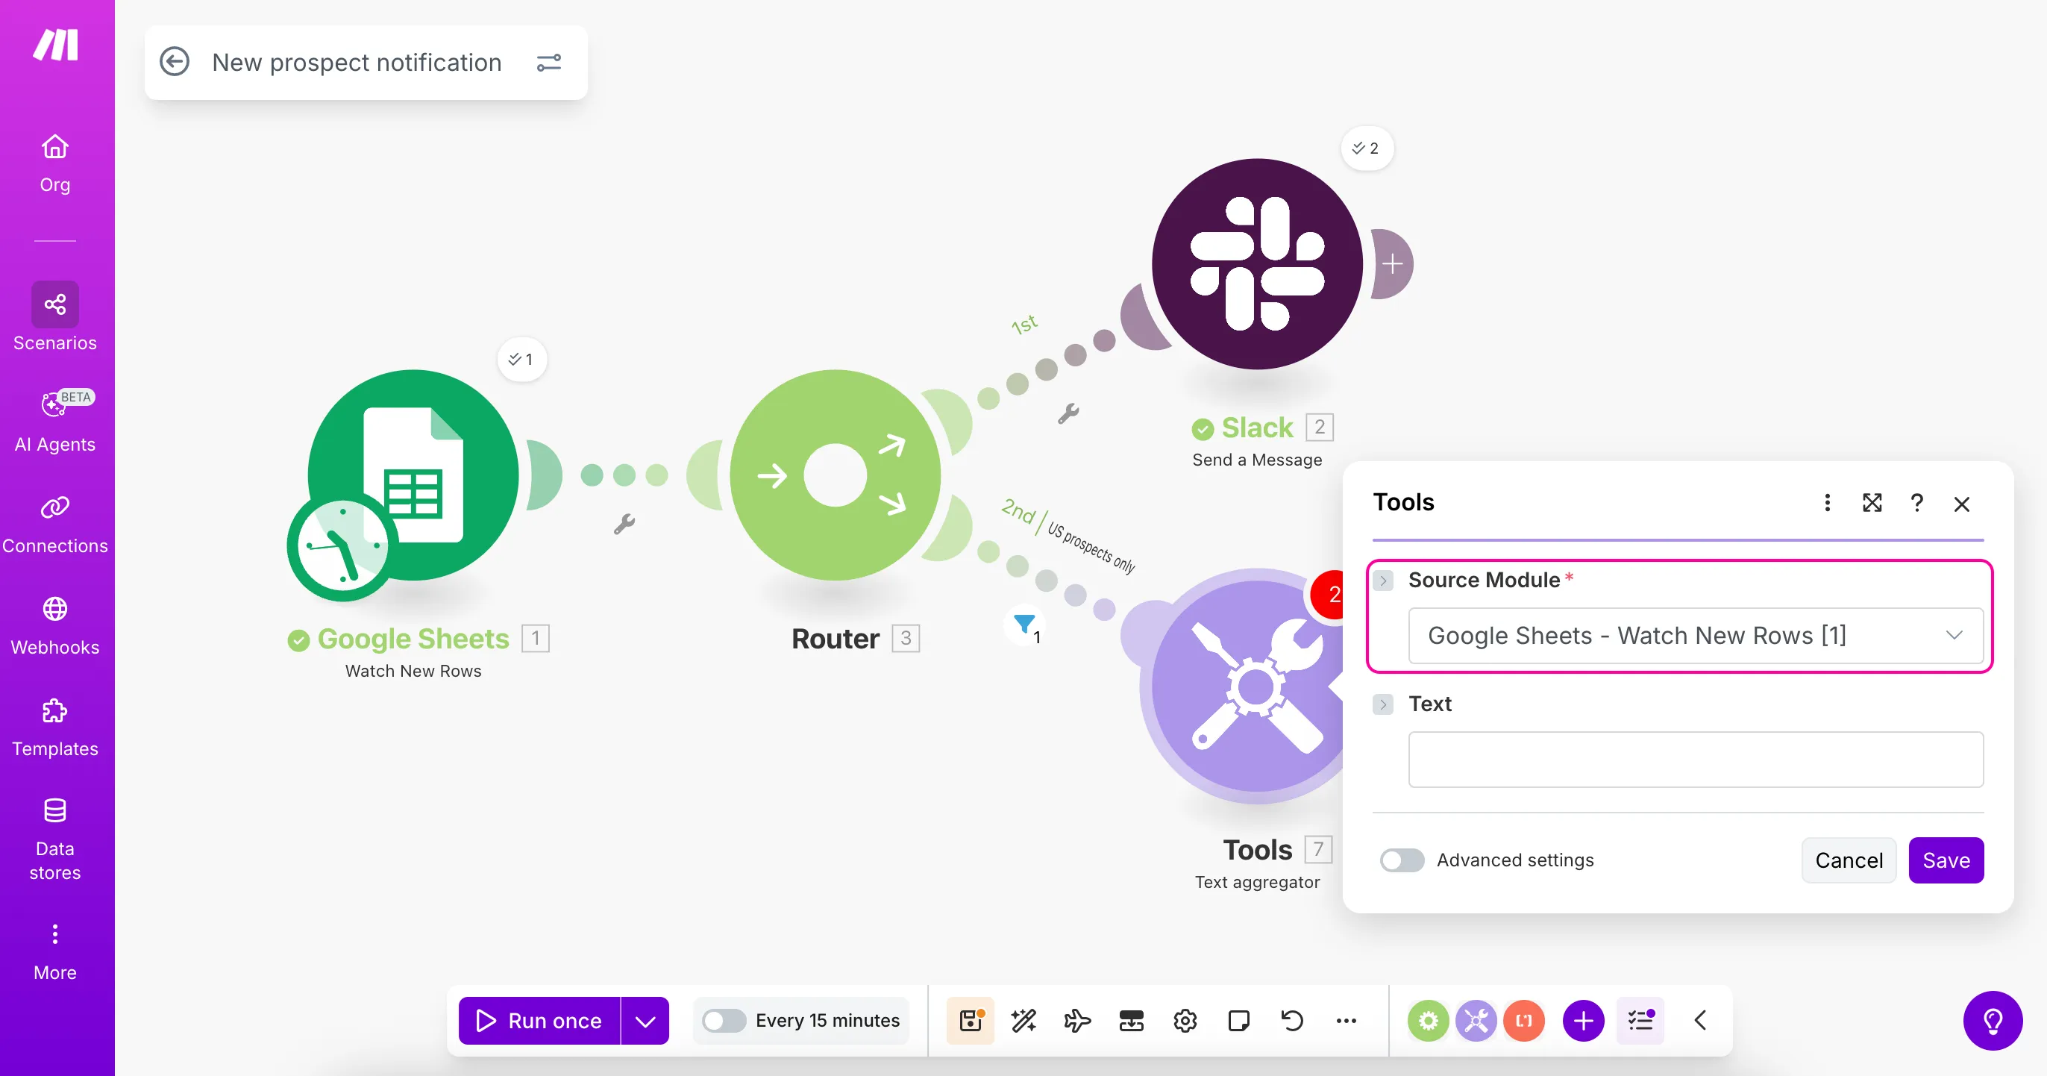
Task: Collapse the toolbar with left chevron
Action: 1701,1020
